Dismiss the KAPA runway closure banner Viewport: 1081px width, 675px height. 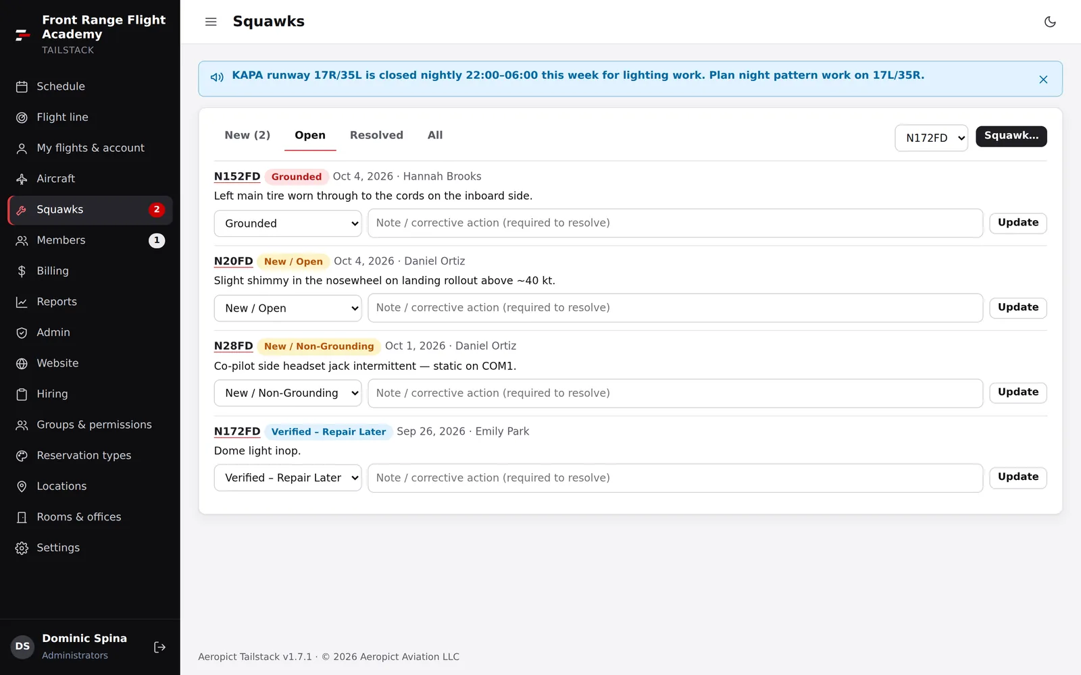click(x=1043, y=80)
